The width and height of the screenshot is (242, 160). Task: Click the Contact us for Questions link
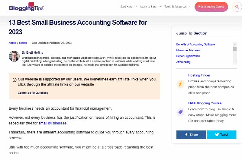point(33,93)
